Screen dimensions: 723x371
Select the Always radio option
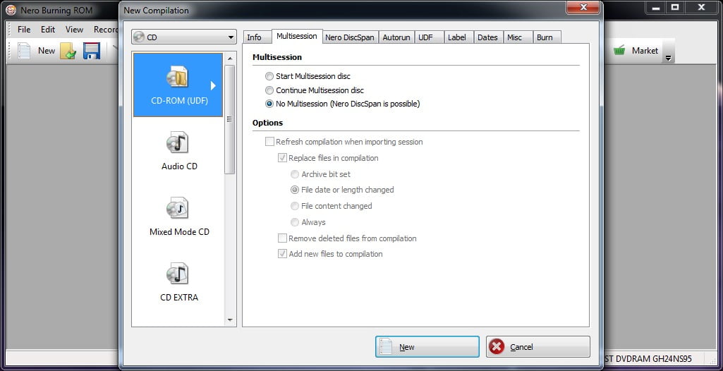tap(295, 222)
